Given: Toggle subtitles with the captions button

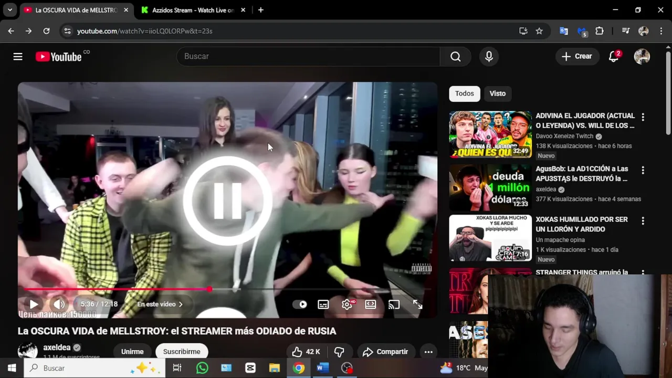Looking at the screenshot, I should [323, 304].
